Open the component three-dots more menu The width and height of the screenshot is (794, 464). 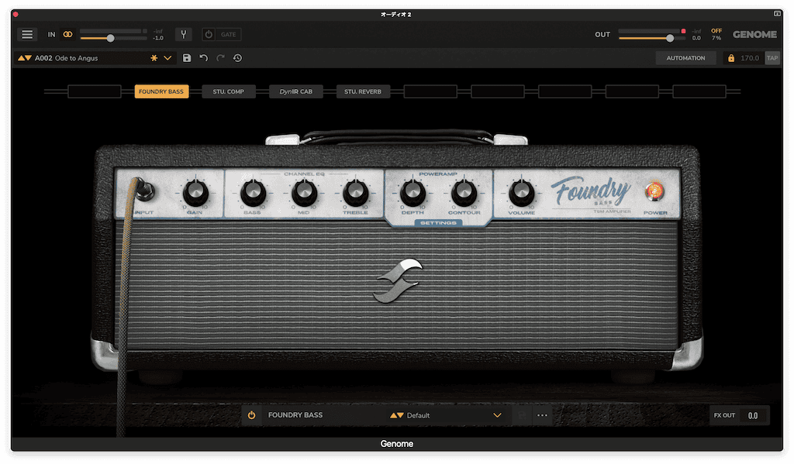[x=542, y=415]
